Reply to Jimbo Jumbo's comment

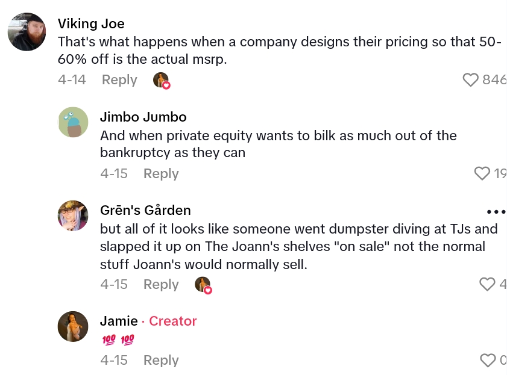161,173
